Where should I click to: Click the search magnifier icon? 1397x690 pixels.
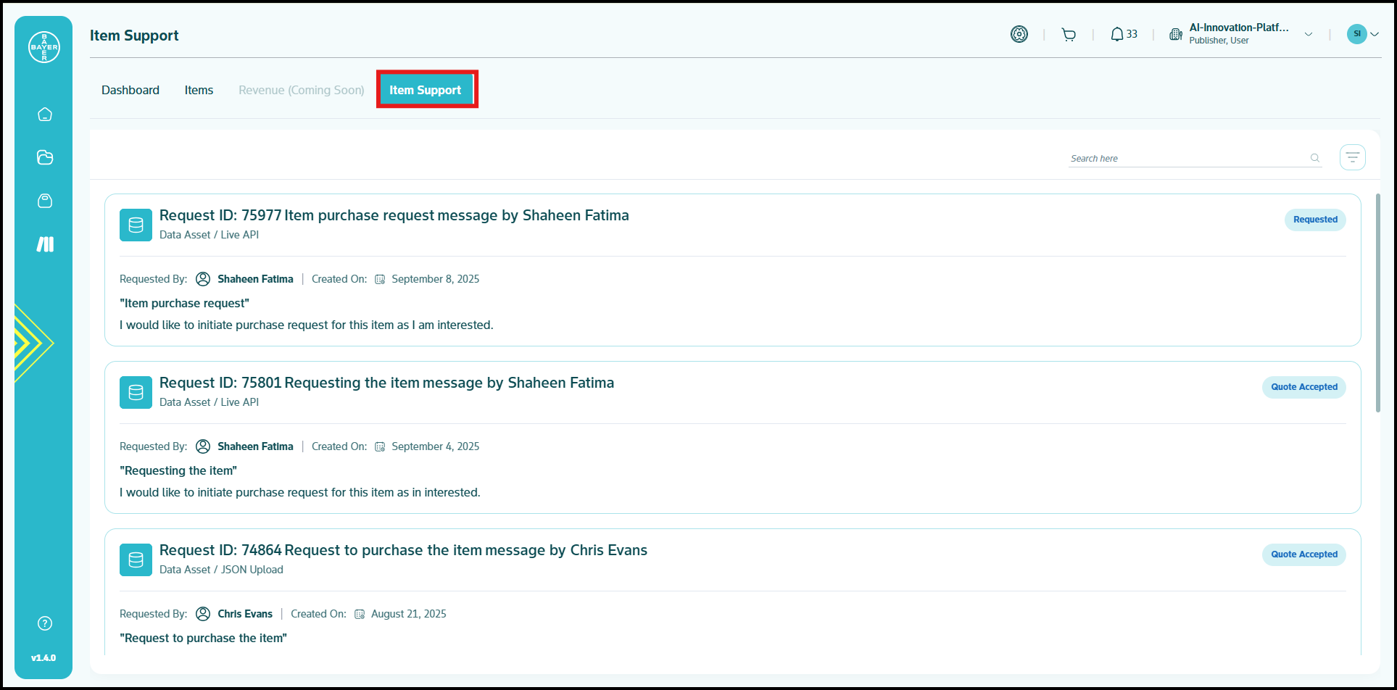[x=1314, y=158]
